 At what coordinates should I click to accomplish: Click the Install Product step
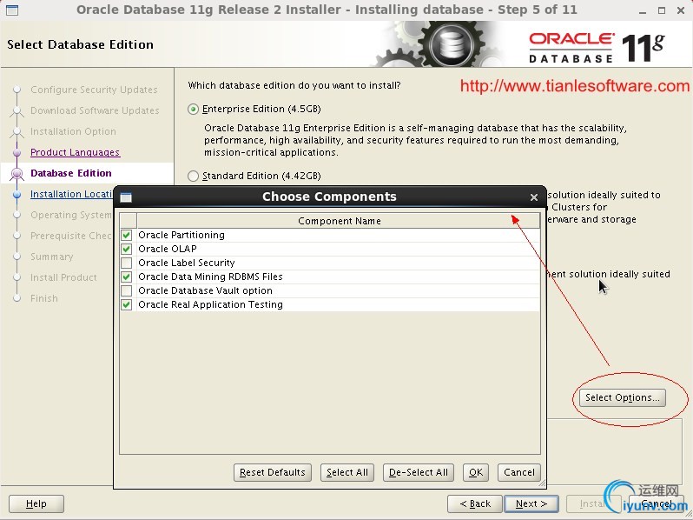(63, 277)
